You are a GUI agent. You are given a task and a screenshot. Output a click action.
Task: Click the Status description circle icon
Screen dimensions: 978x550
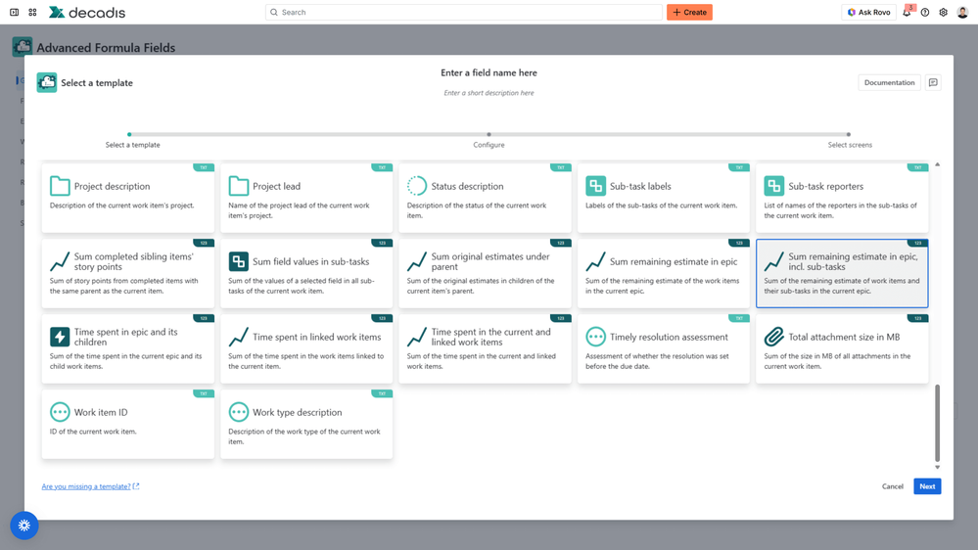(x=417, y=186)
